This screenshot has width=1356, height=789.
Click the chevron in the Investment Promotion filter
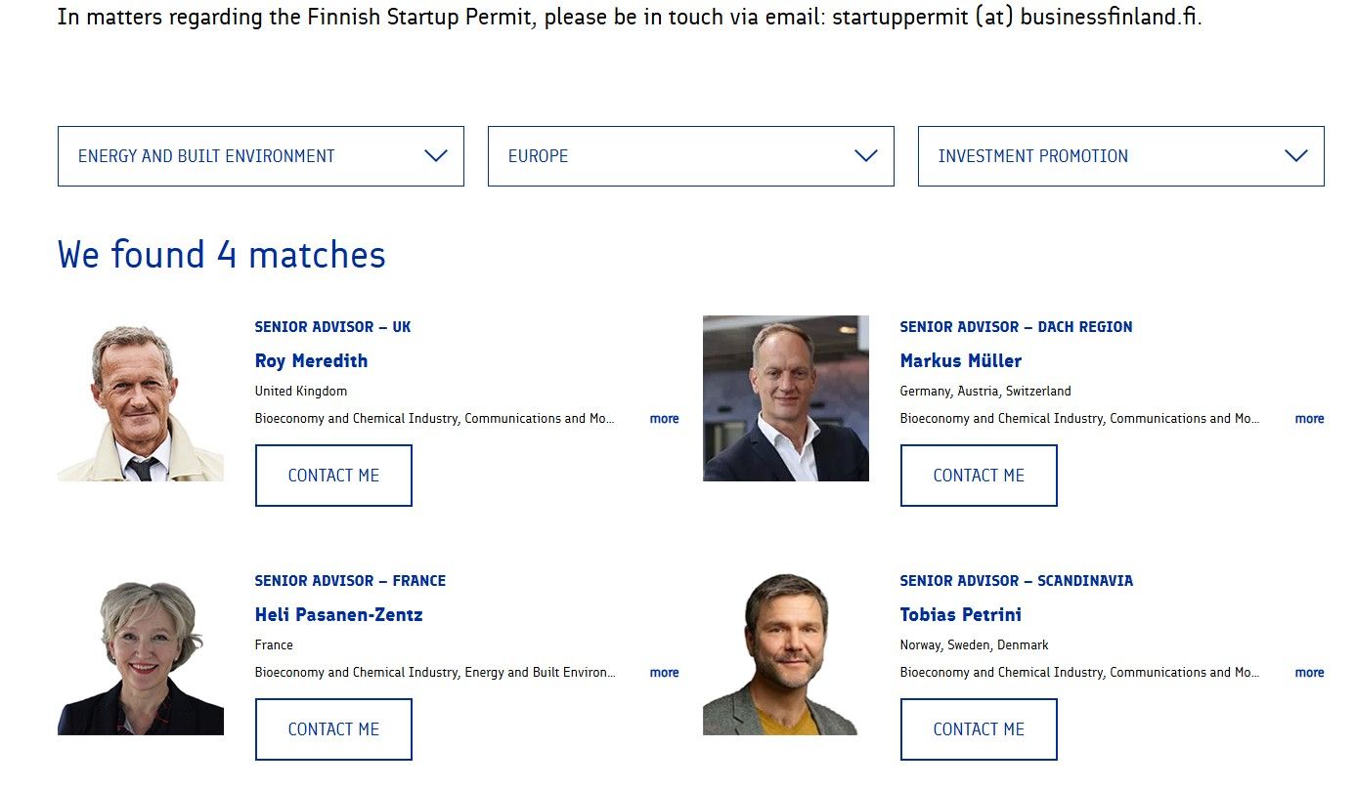pyautogui.click(x=1295, y=156)
